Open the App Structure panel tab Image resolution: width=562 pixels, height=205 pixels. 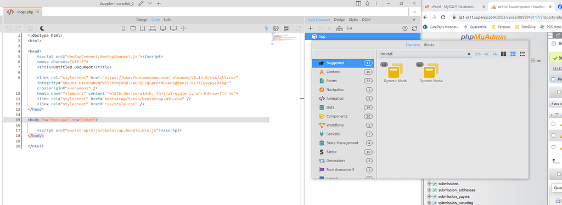pyautogui.click(x=319, y=20)
